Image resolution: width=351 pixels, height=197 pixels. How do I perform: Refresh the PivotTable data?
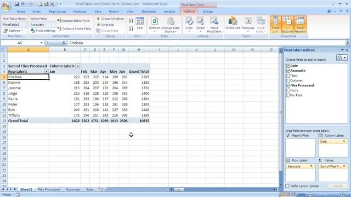[154, 25]
